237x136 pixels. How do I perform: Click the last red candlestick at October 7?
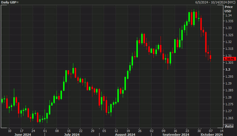click(210, 57)
